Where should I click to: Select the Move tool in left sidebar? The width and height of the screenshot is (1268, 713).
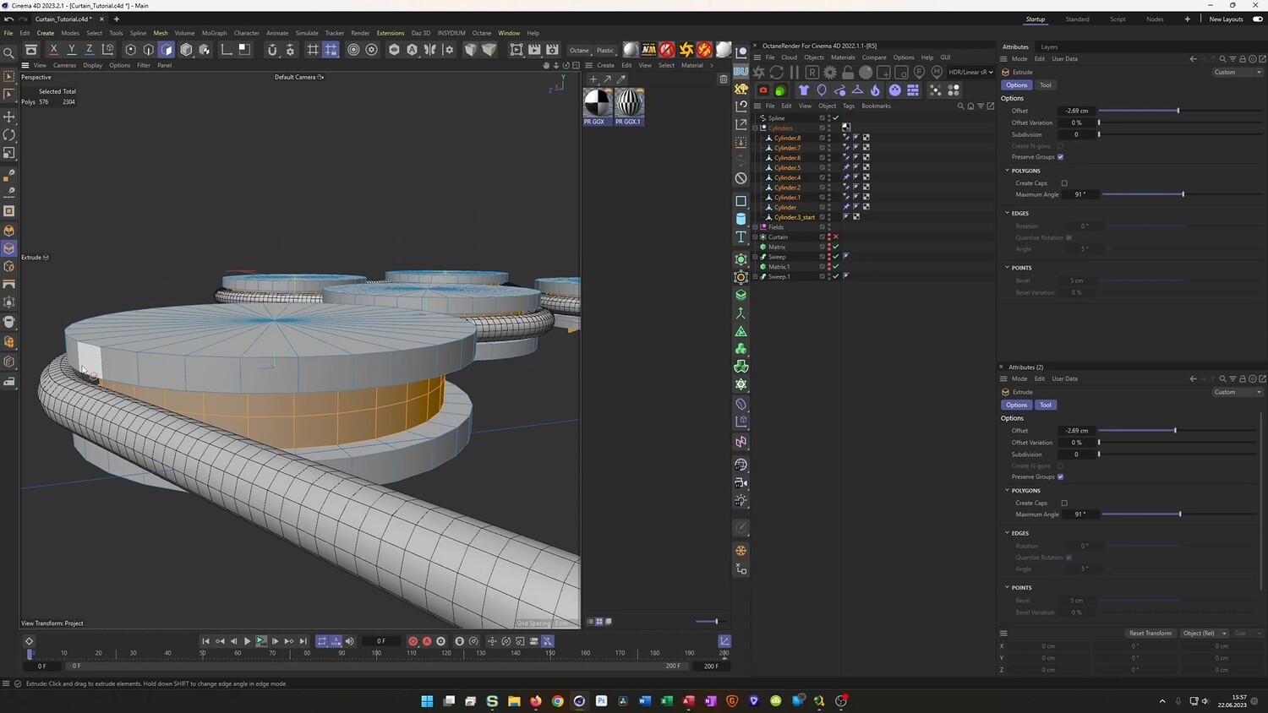coord(9,117)
